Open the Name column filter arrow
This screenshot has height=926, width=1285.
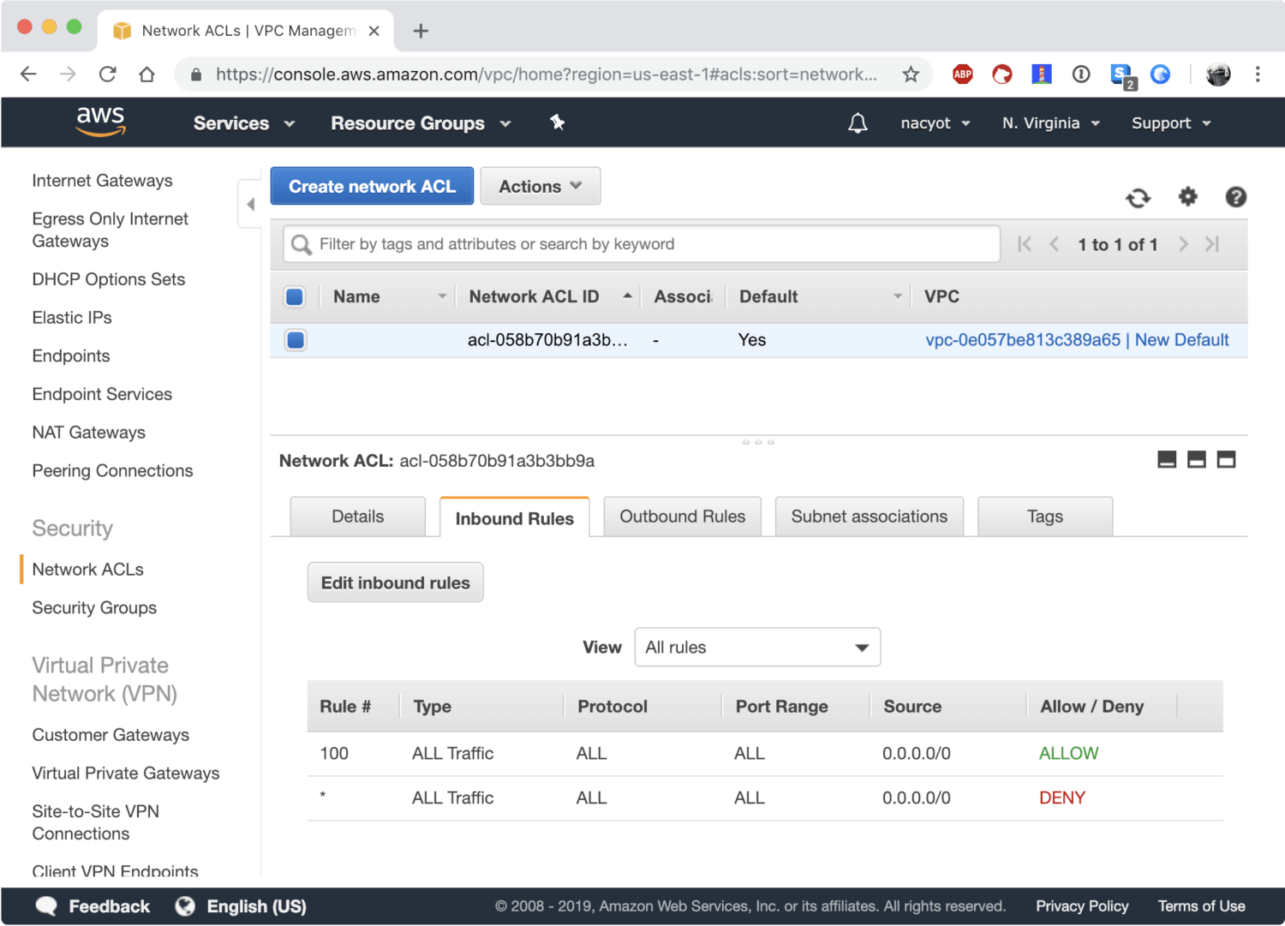(x=442, y=296)
